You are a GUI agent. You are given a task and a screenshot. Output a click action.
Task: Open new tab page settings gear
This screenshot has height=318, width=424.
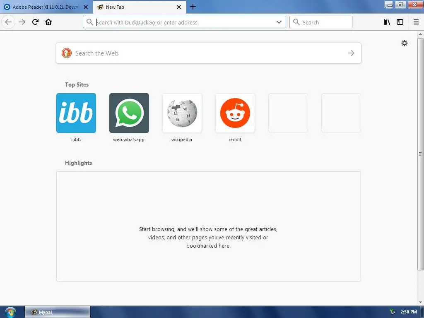pos(404,43)
